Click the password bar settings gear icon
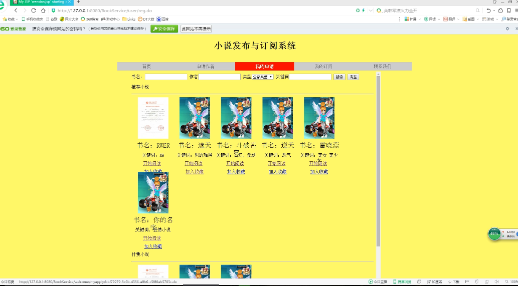 [507, 29]
